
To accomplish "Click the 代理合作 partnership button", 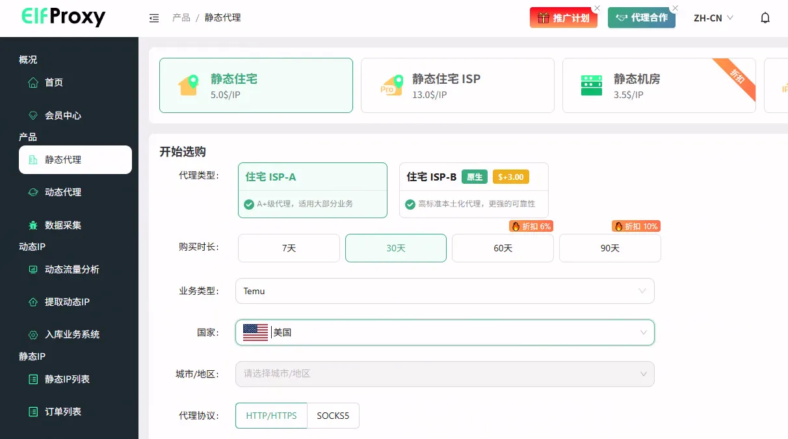I will tap(641, 18).
